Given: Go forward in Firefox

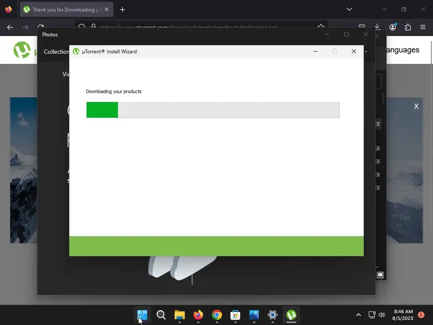Looking at the screenshot, I should coord(25,27).
